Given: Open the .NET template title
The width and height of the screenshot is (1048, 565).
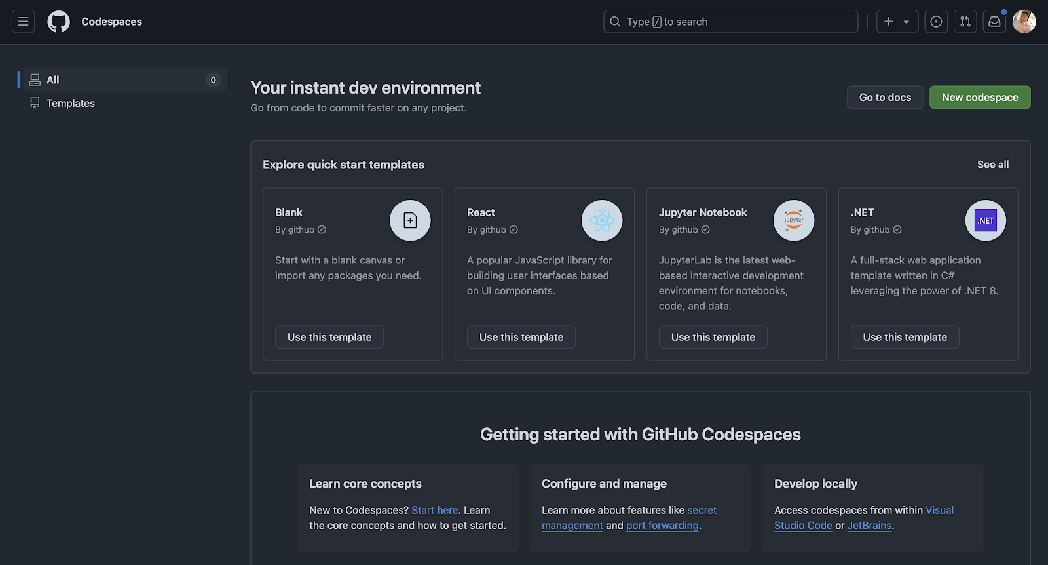Looking at the screenshot, I should 863,212.
